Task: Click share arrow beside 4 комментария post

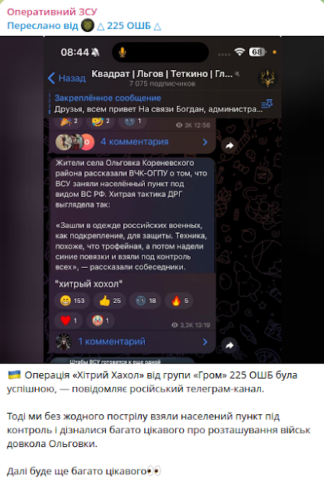Action: tap(230, 146)
